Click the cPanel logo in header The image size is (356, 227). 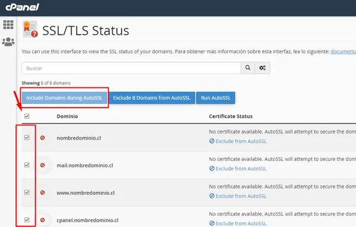pyautogui.click(x=23, y=7)
